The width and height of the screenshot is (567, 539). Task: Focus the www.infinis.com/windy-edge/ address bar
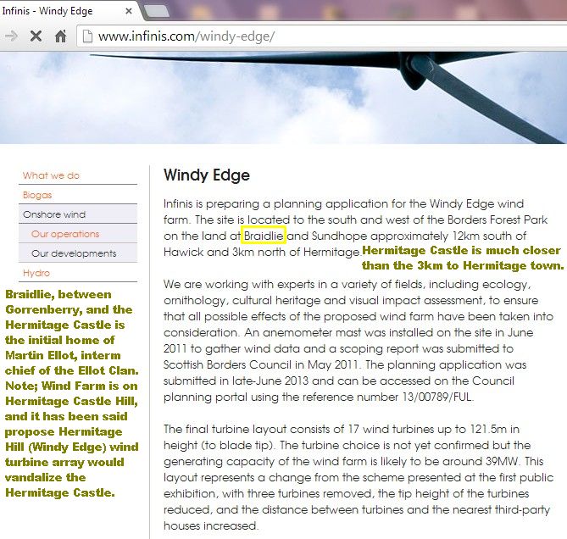point(322,36)
